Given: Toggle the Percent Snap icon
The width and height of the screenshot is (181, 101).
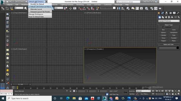Looking at the screenshot, I should (88, 8).
